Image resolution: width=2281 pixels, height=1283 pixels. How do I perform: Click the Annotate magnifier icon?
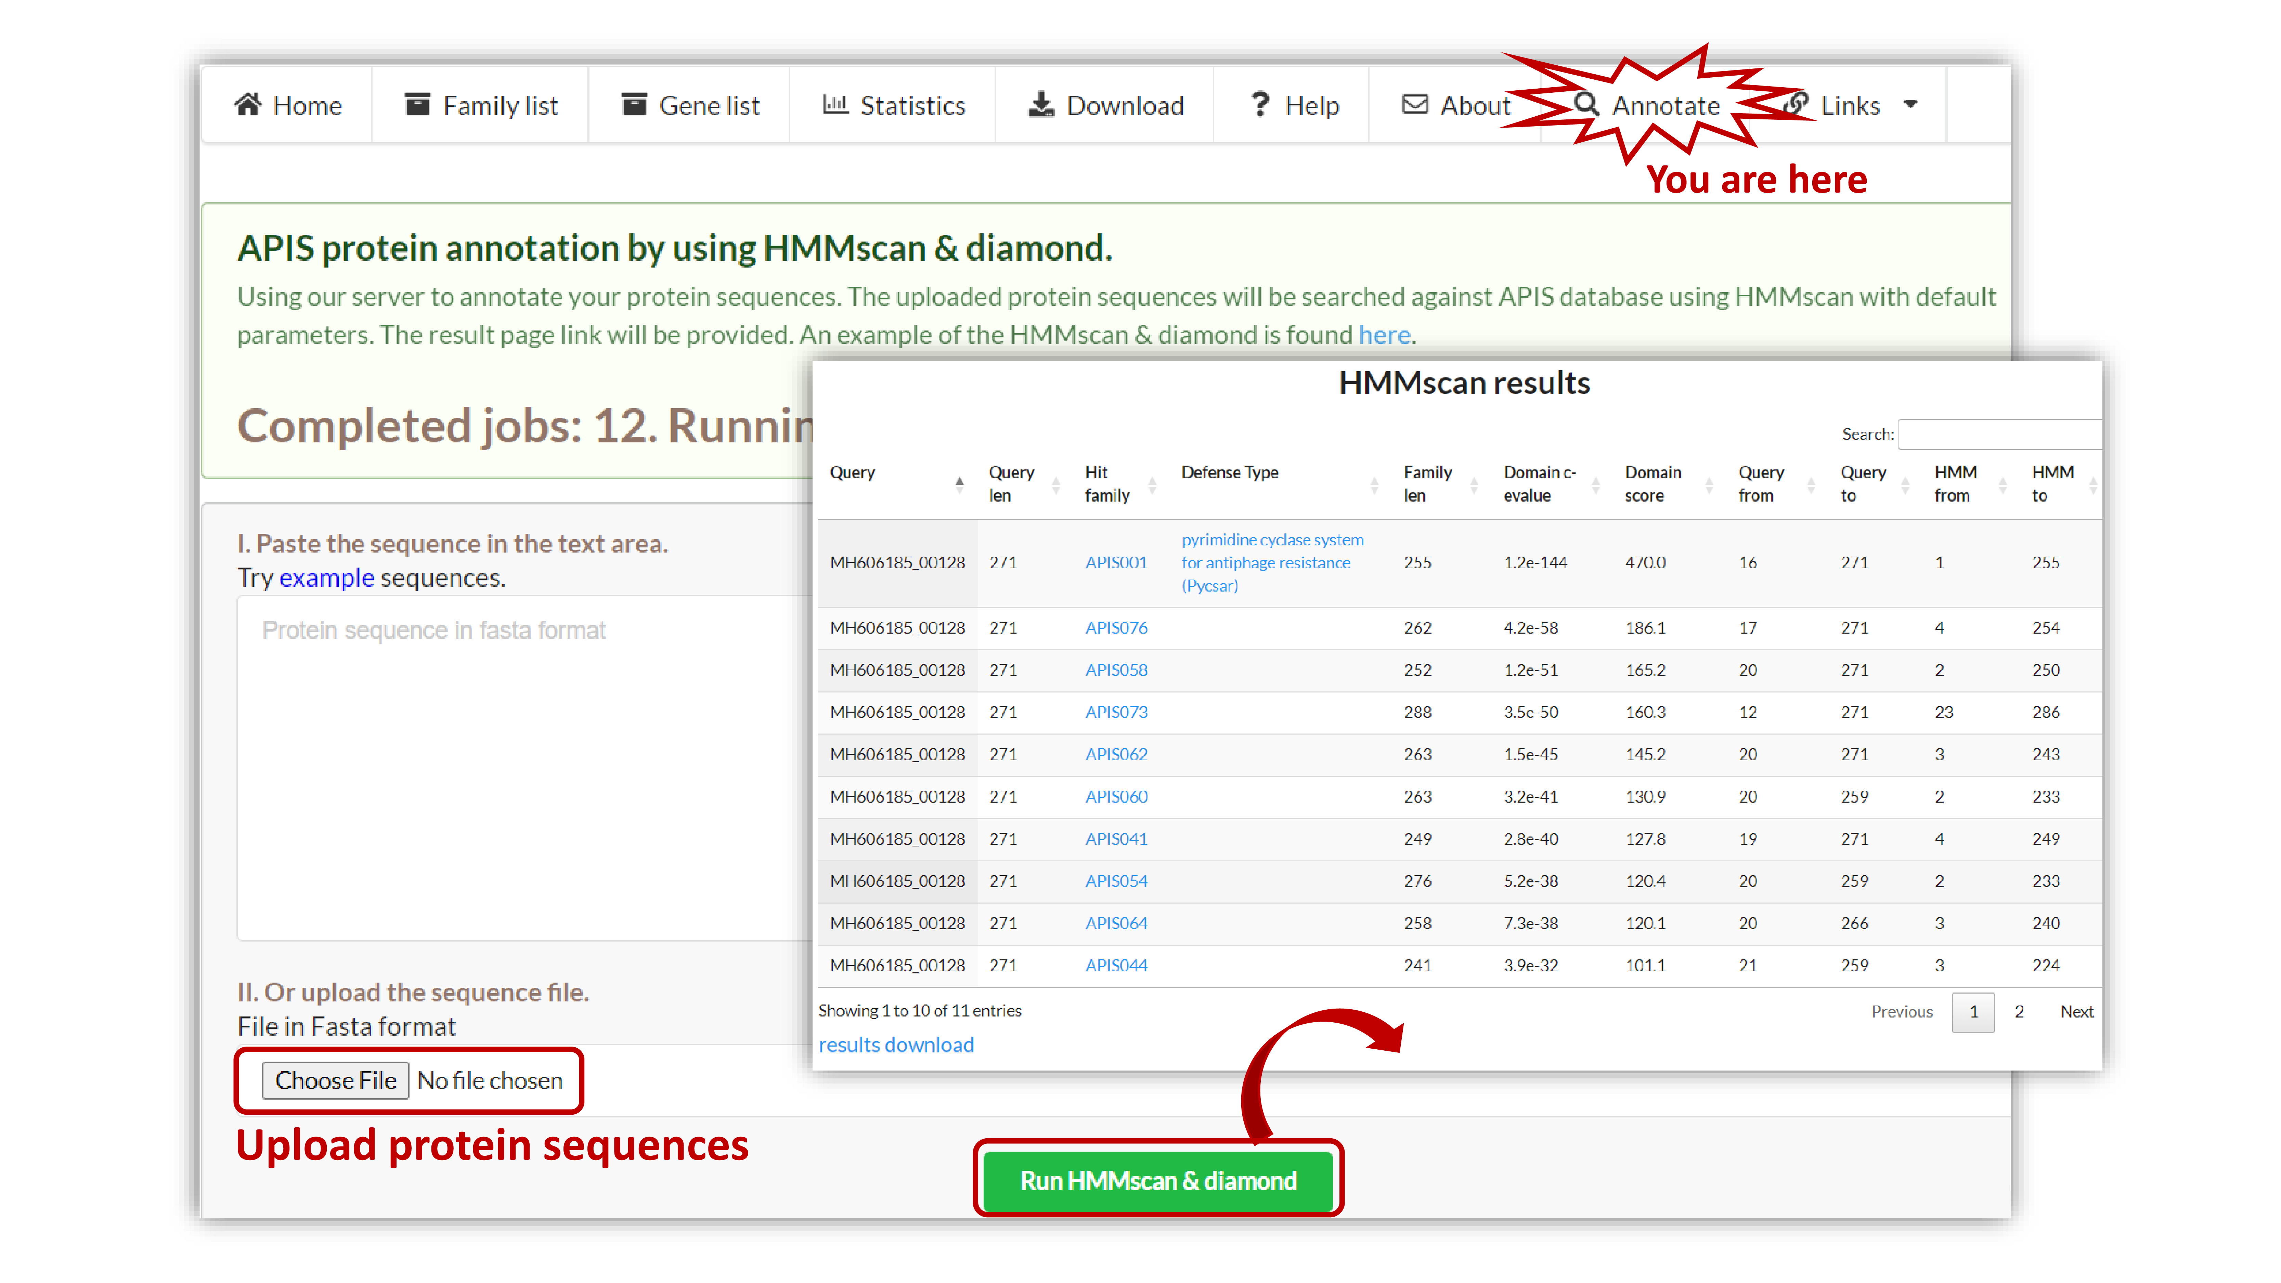[1586, 104]
